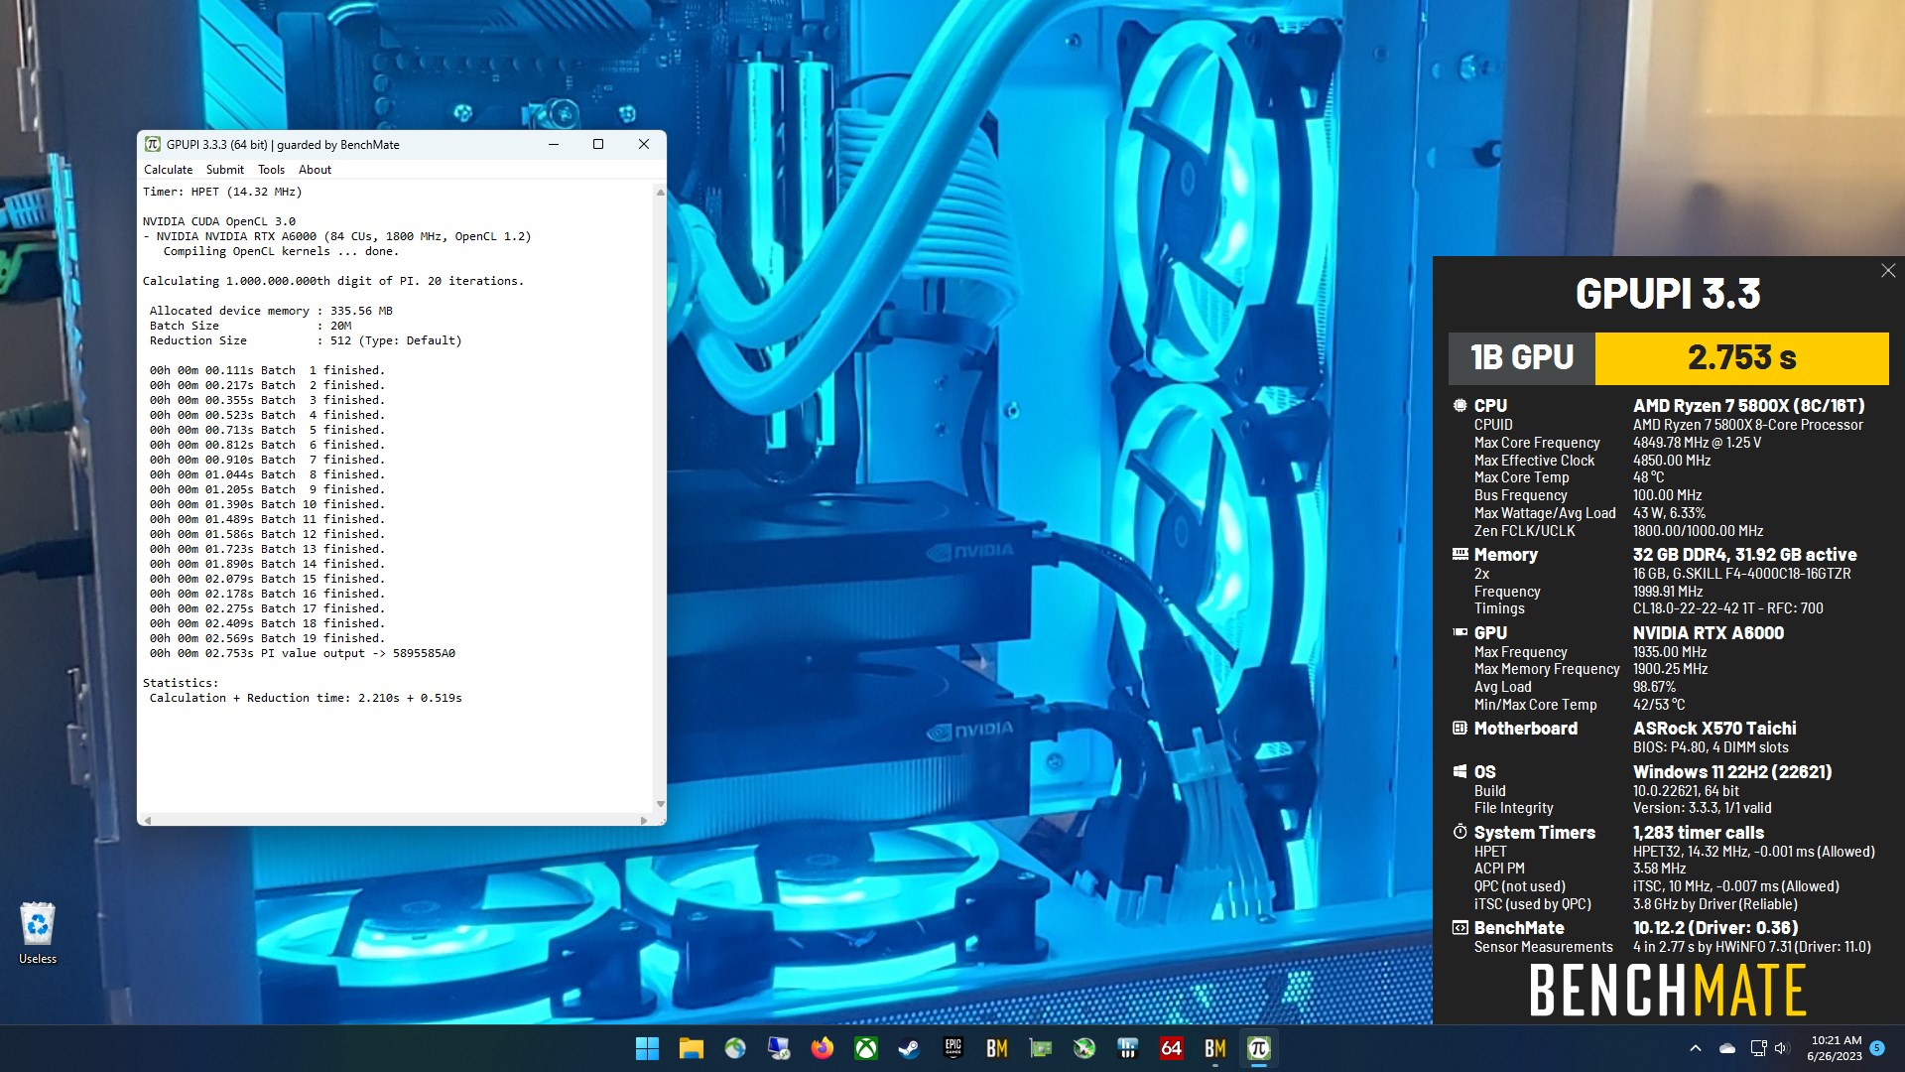Click the Motherboard section icon in BenchMate panel
The image size is (1905, 1072).
pyautogui.click(x=1460, y=728)
